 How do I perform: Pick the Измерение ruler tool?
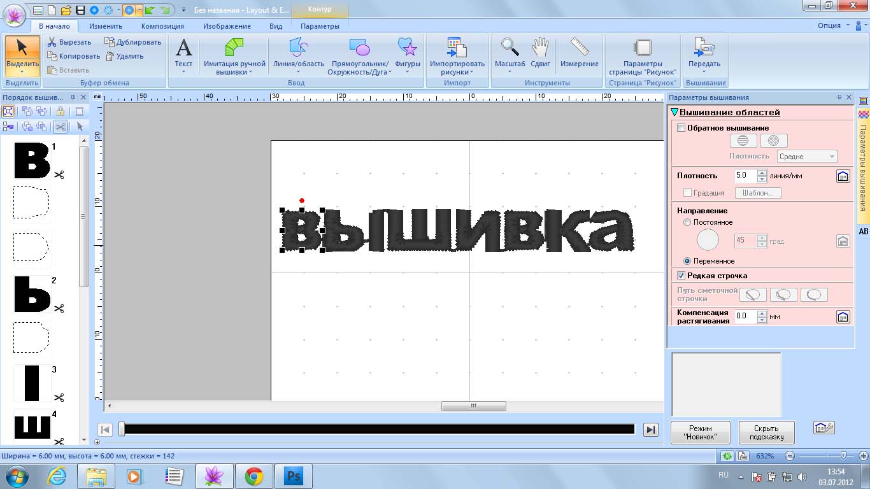(580, 52)
